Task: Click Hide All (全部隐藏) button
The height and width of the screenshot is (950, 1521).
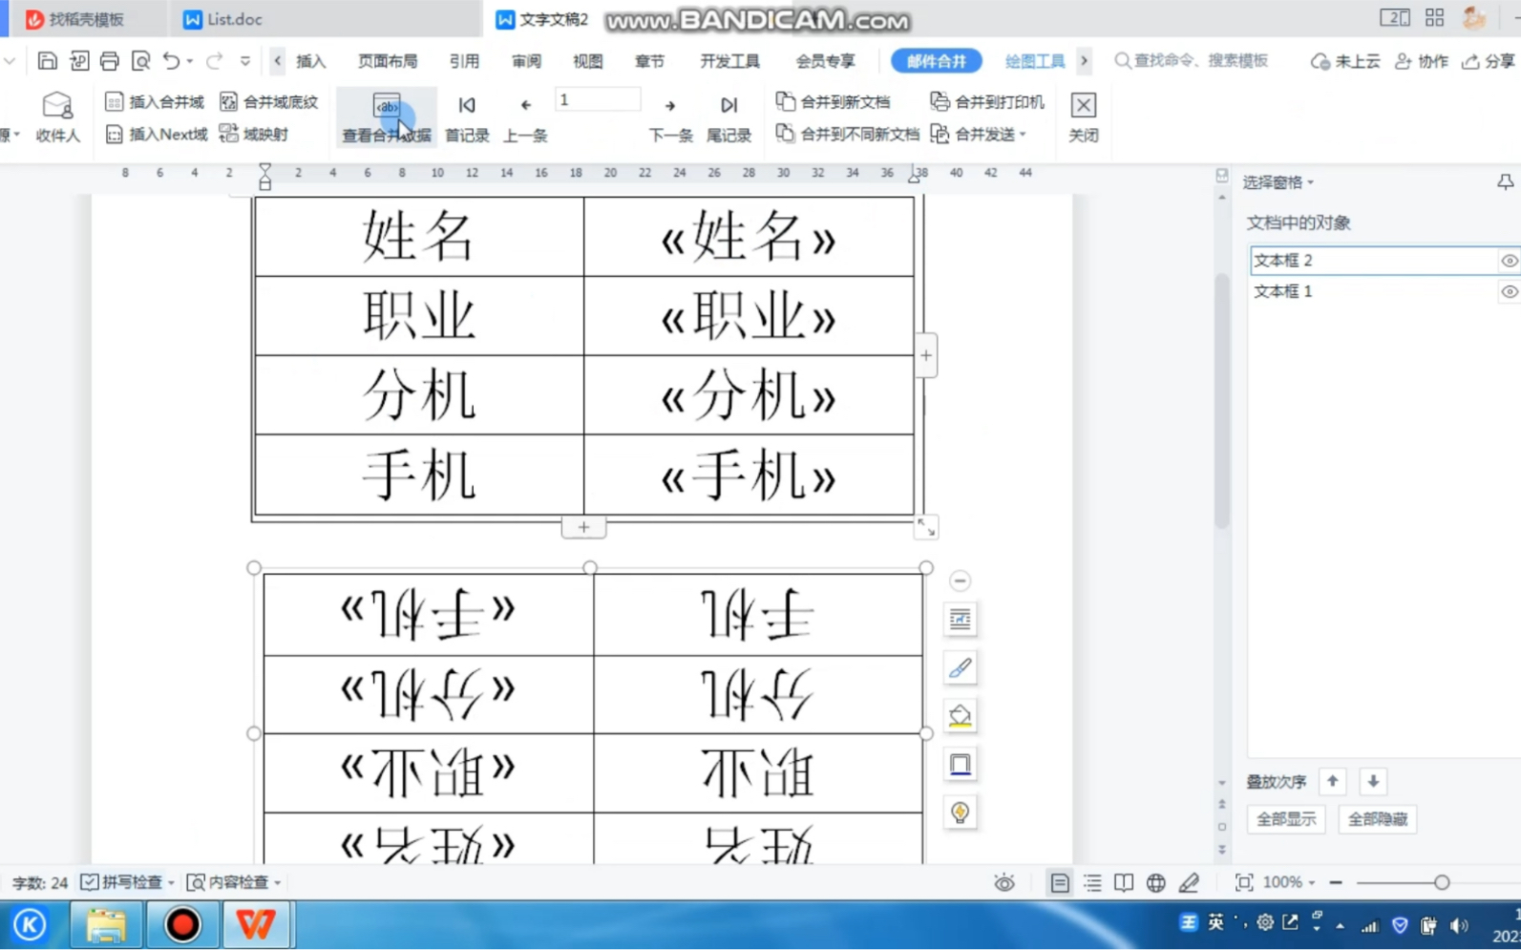Action: pos(1378,819)
